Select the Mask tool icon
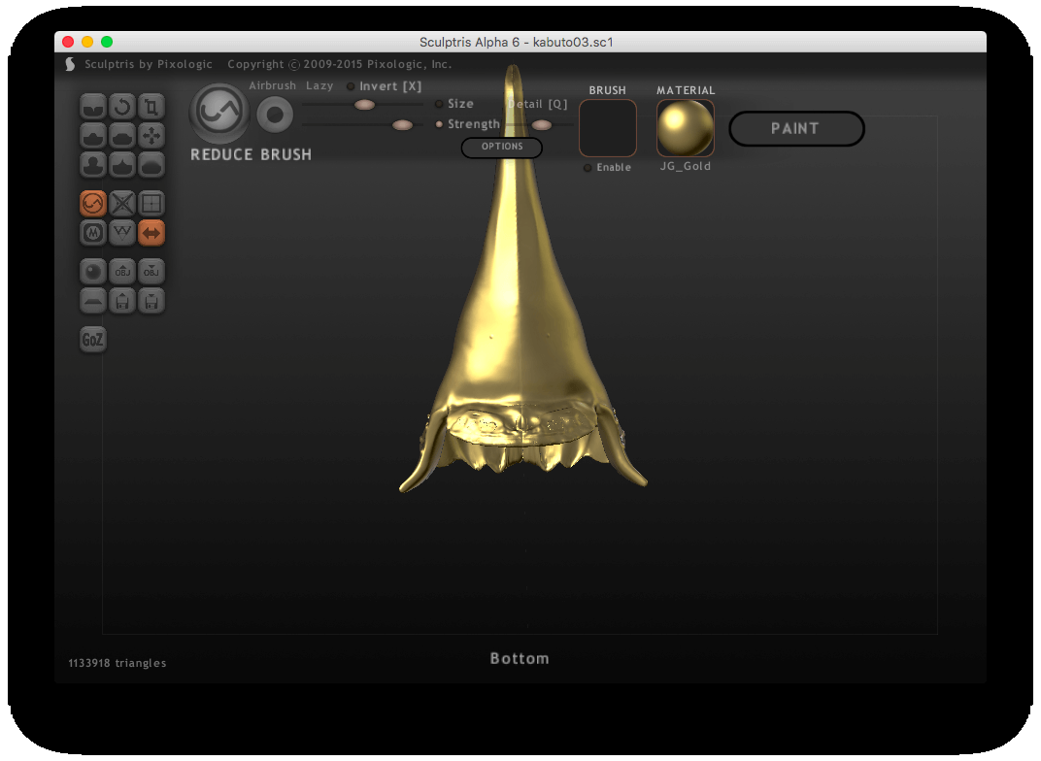 (93, 233)
